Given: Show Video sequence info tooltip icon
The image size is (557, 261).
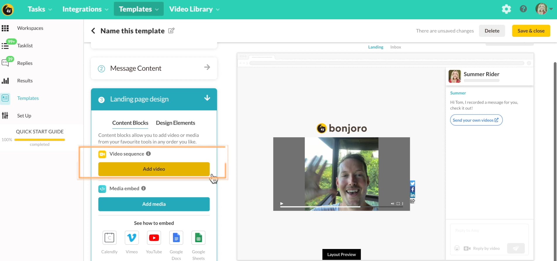Looking at the screenshot, I should pyautogui.click(x=148, y=154).
